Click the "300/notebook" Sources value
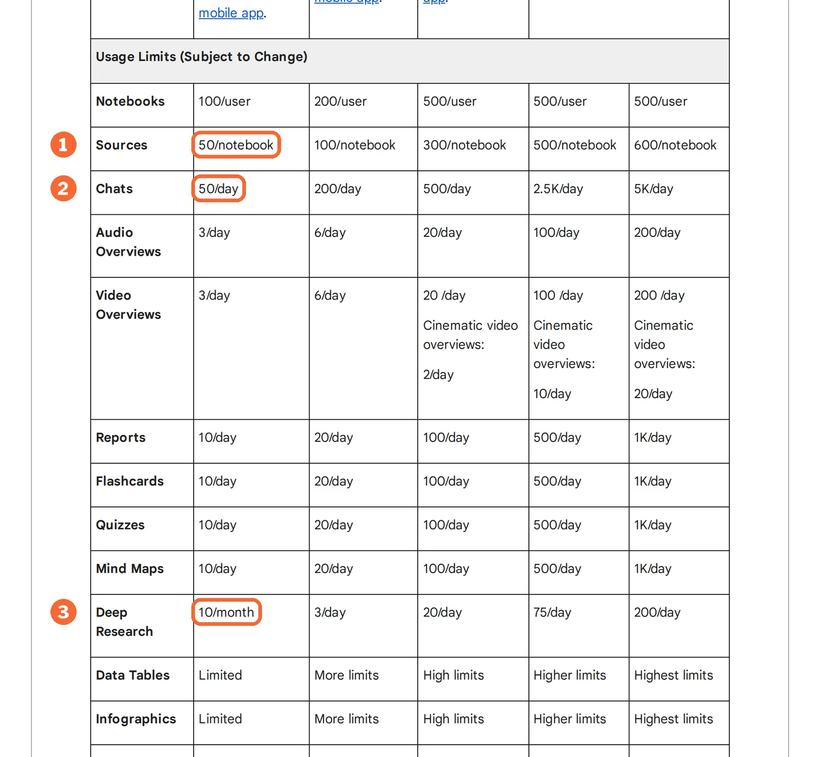The height and width of the screenshot is (757, 820). tap(464, 145)
